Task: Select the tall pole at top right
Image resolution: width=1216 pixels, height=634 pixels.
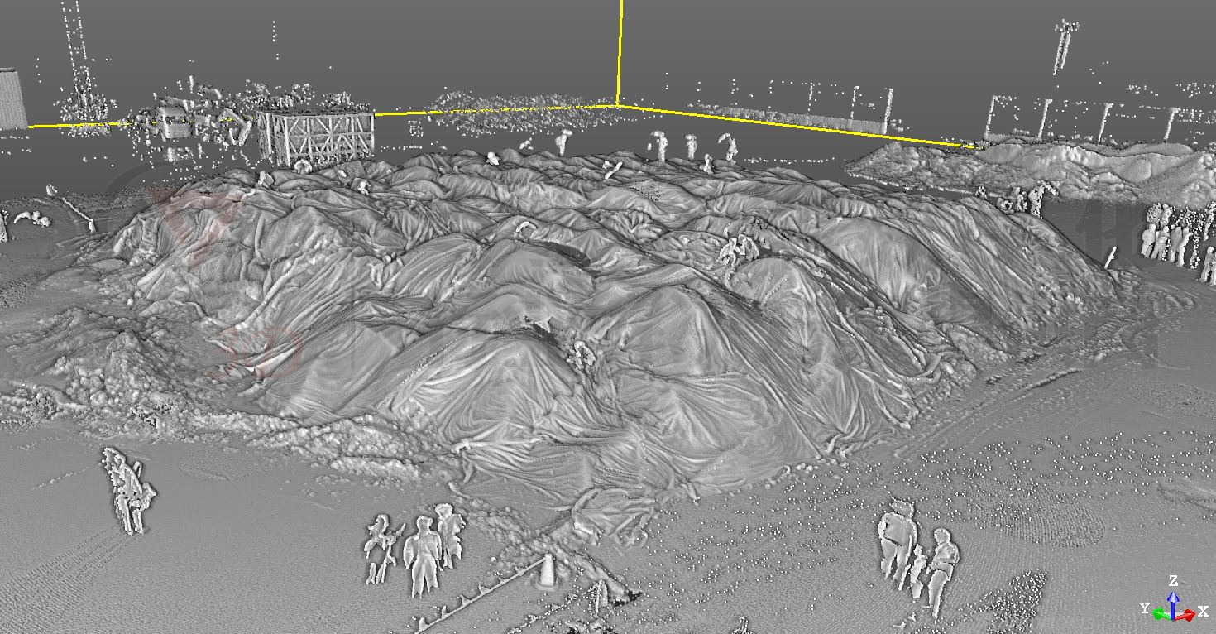Action: tap(1064, 47)
